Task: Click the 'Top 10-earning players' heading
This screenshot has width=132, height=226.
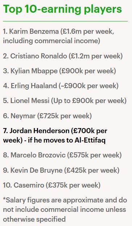Action: click(x=62, y=10)
